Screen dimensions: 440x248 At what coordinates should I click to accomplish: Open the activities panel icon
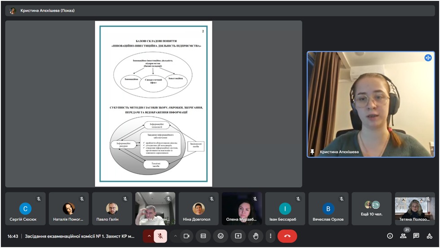tap(430, 236)
